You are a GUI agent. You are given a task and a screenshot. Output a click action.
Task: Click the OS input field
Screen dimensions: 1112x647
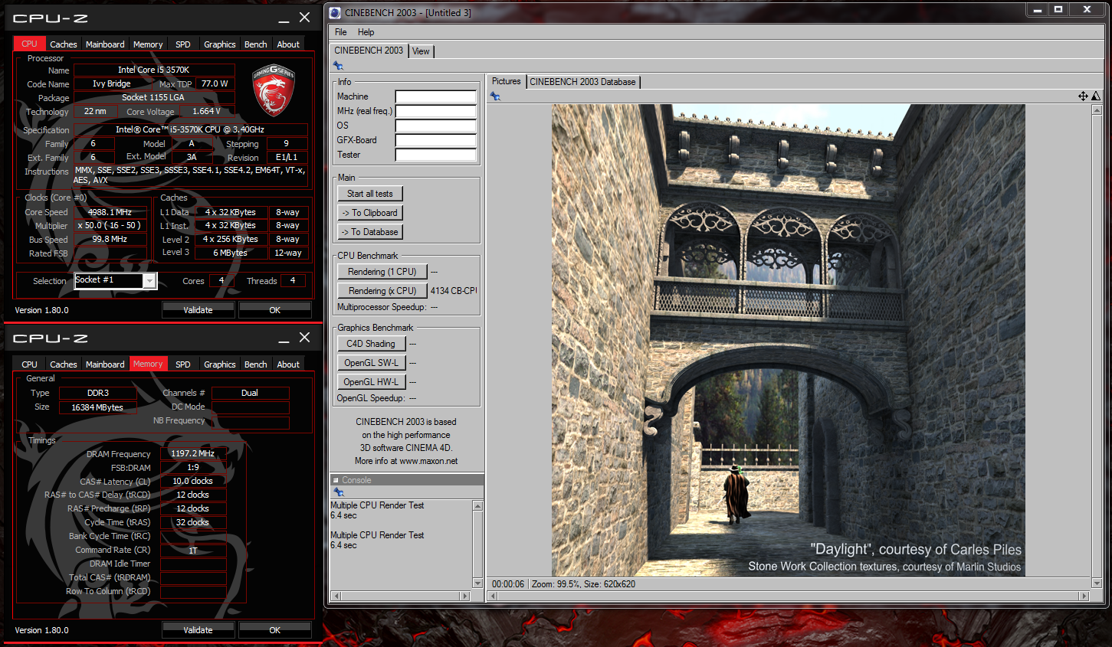point(436,126)
